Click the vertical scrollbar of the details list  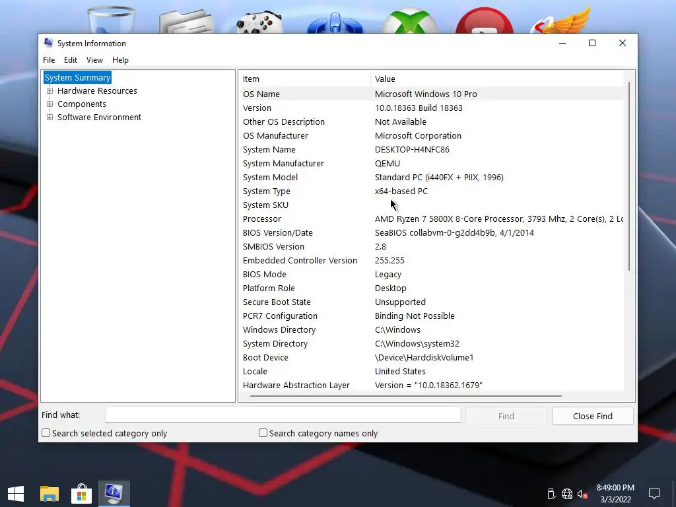[629, 176]
